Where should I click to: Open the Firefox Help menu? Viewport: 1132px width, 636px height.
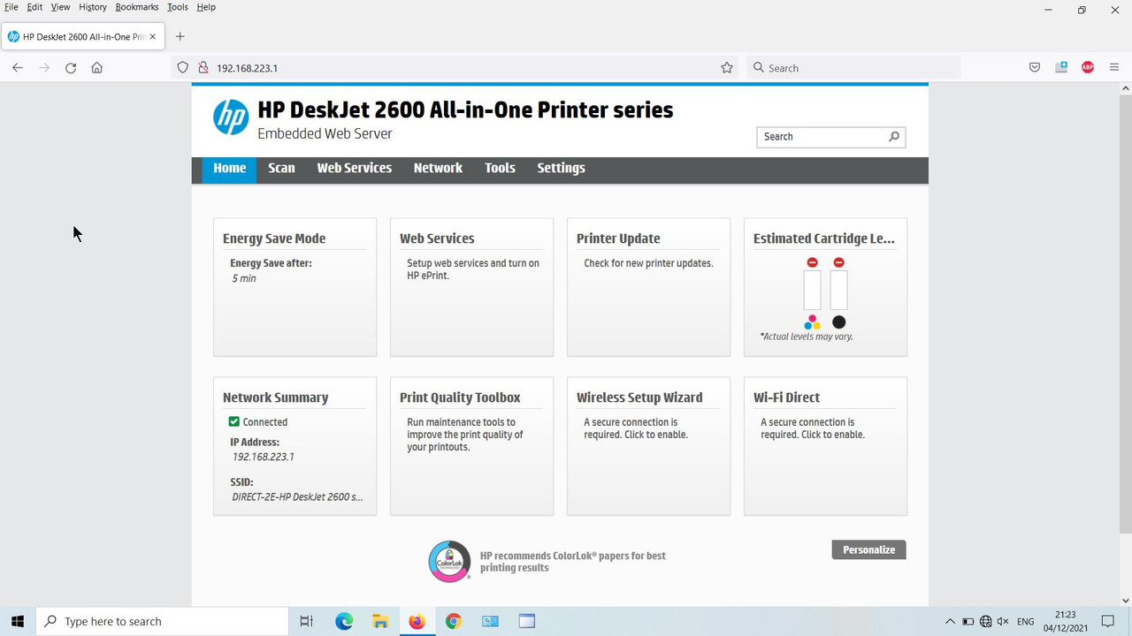206,7
